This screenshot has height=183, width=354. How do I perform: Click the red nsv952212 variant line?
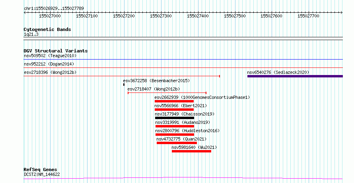(183, 68)
